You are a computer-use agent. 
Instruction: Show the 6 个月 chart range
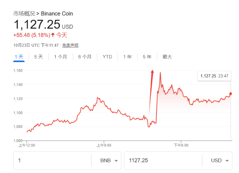[x=85, y=57]
